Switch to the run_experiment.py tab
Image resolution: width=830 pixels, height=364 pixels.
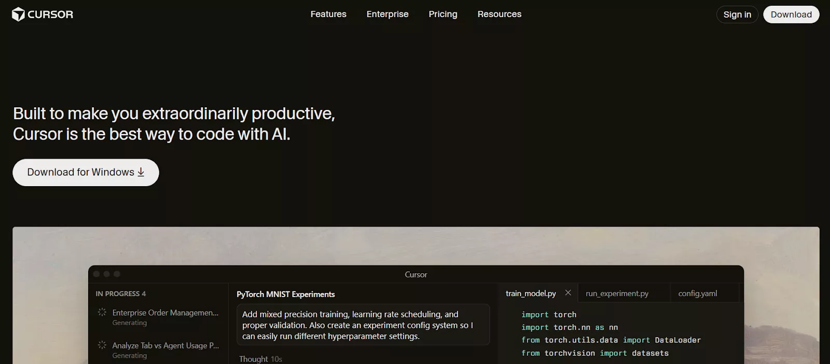(x=617, y=293)
